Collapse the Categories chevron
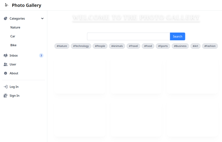Screen dimensions: 222x142 coord(42,18)
